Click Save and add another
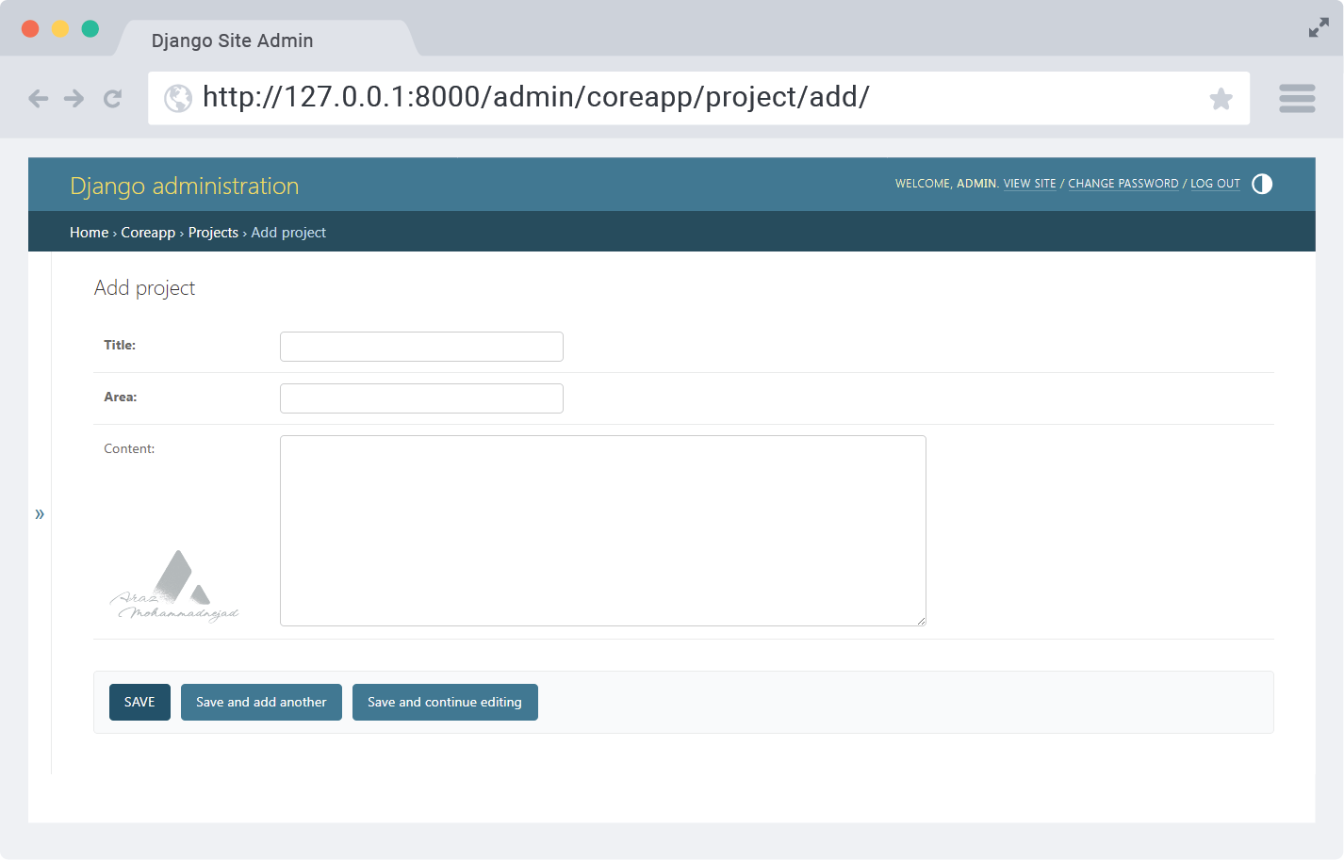 point(261,702)
